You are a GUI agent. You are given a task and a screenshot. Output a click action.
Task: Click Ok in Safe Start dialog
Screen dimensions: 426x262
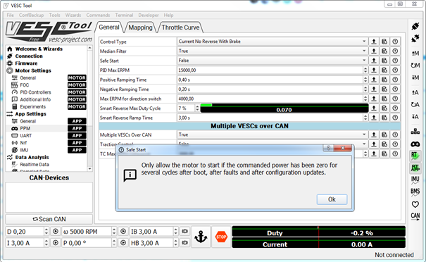pyautogui.click(x=332, y=199)
